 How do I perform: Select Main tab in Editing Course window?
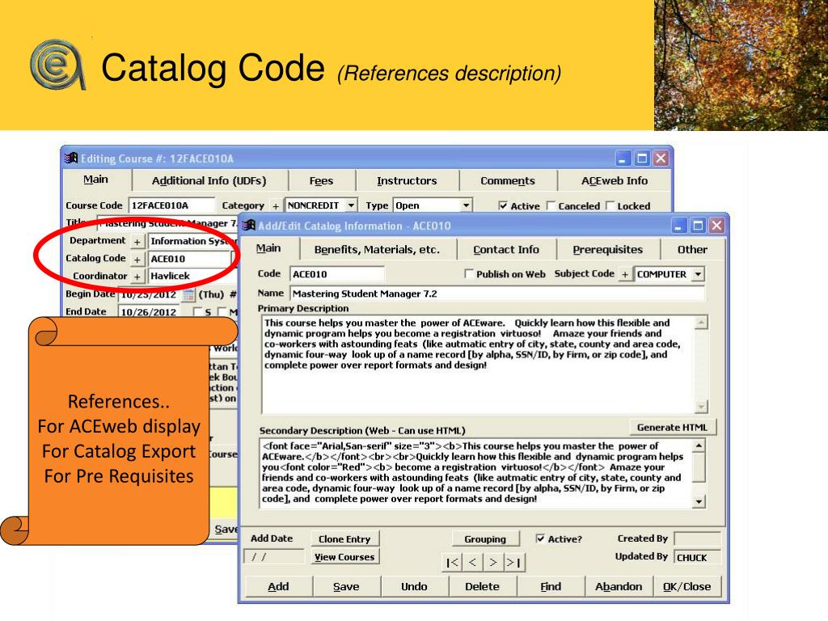coord(96,180)
